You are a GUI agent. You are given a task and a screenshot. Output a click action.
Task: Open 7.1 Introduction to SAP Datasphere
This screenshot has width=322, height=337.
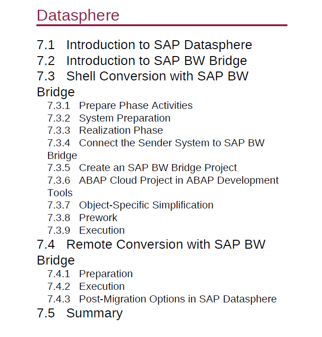click(144, 45)
